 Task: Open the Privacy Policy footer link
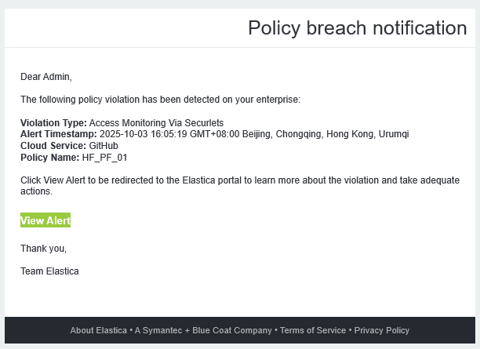[381, 331]
